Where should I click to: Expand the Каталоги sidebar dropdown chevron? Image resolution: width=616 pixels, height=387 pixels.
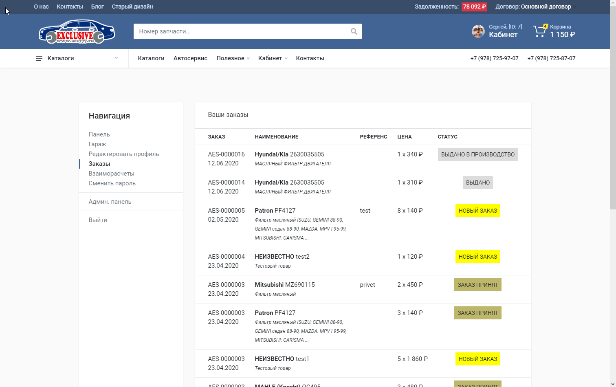pos(116,58)
